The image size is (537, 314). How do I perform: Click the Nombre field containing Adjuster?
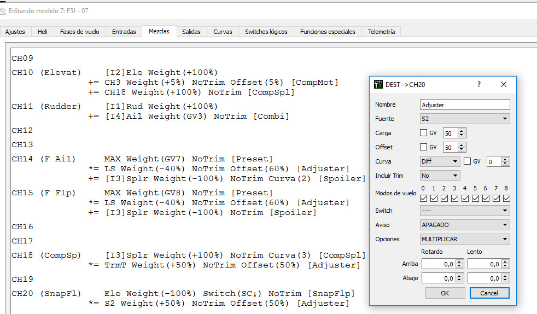[x=465, y=104]
